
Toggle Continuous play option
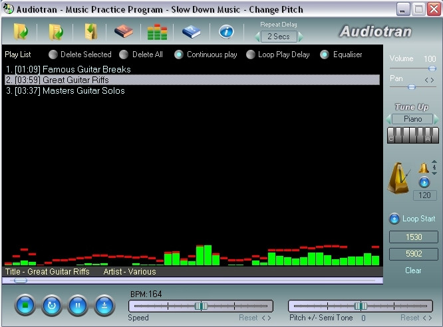coord(206,54)
